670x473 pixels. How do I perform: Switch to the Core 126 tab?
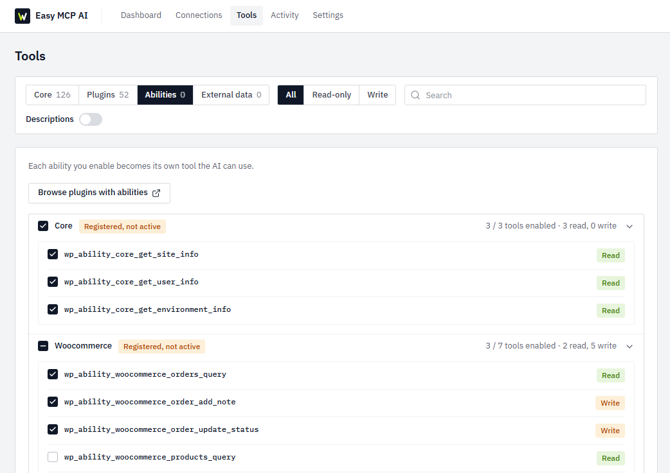(x=52, y=95)
